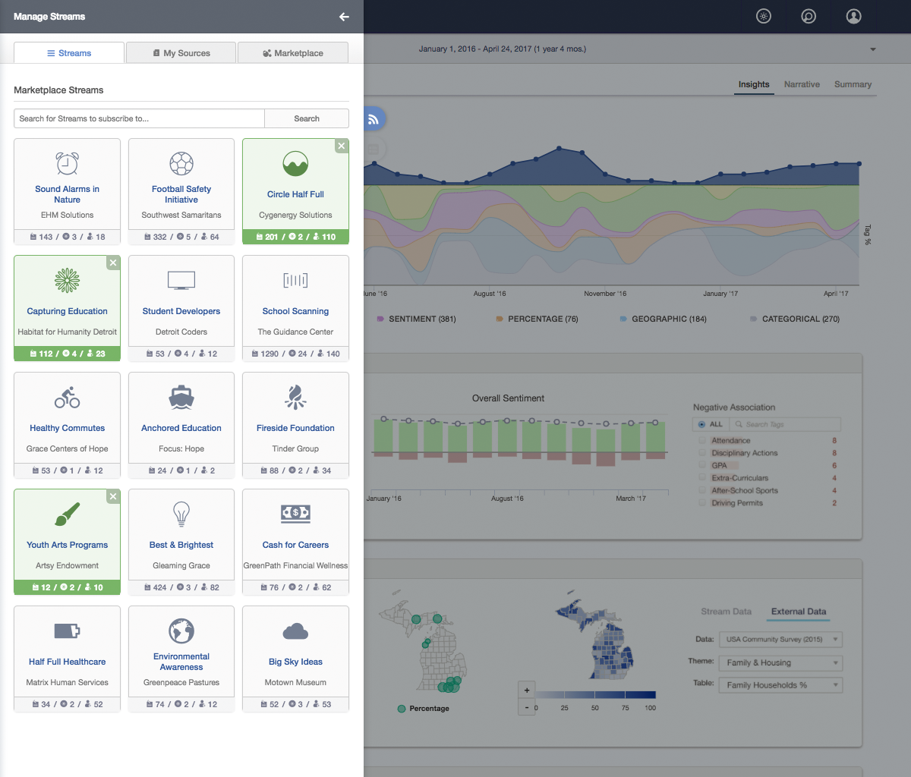Expand the Theme dropdown showing Family & Housing
Image resolution: width=911 pixels, height=777 pixels.
click(x=780, y=662)
